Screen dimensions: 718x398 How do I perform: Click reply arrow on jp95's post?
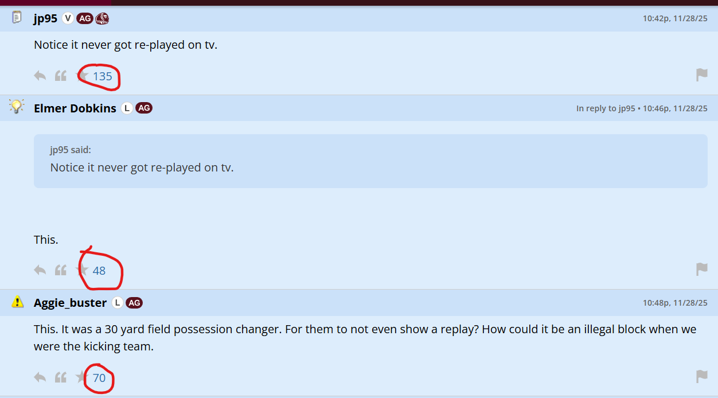pyautogui.click(x=40, y=76)
